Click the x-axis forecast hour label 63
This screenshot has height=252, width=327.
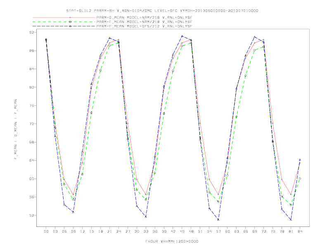click(237, 231)
